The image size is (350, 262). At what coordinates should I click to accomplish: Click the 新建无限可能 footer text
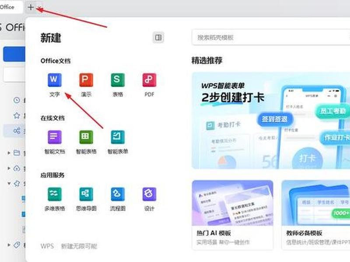click(79, 246)
